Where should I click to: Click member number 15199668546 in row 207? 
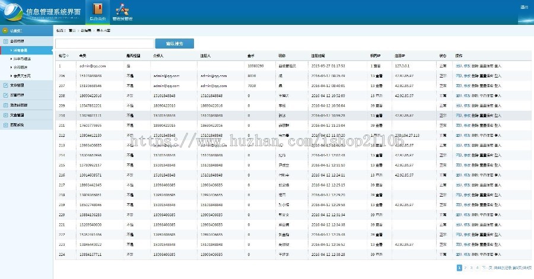point(90,86)
